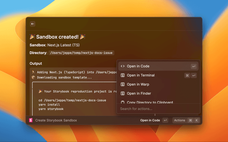Viewport: 228px width, 142px height.
Task: Select Open in Warp action
Action: pyautogui.click(x=138, y=84)
